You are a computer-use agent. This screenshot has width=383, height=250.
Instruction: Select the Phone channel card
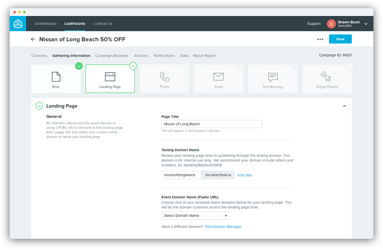coord(164,79)
